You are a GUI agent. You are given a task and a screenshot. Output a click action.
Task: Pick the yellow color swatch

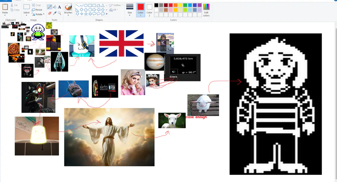point(180,5)
